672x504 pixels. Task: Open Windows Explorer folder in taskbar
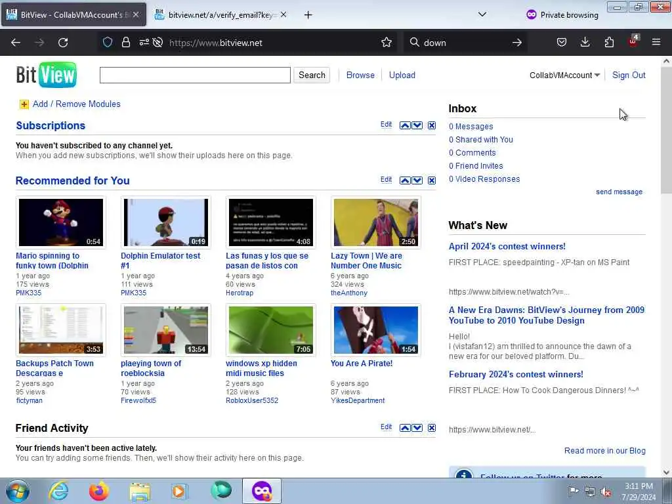click(140, 491)
